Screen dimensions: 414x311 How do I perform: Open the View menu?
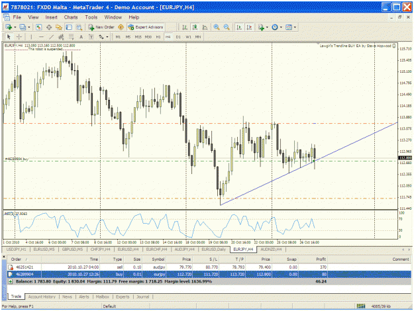tap(33, 17)
